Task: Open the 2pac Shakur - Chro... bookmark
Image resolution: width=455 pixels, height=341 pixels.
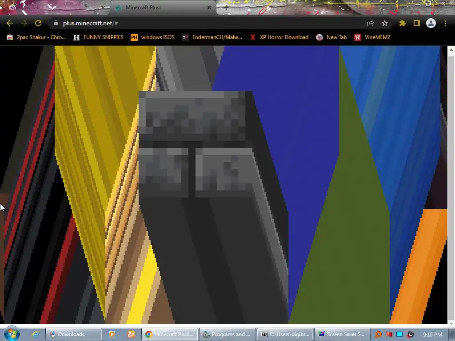Action: coord(36,37)
